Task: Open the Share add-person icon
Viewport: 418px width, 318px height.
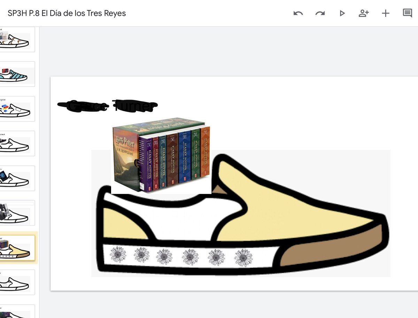Action: point(364,13)
